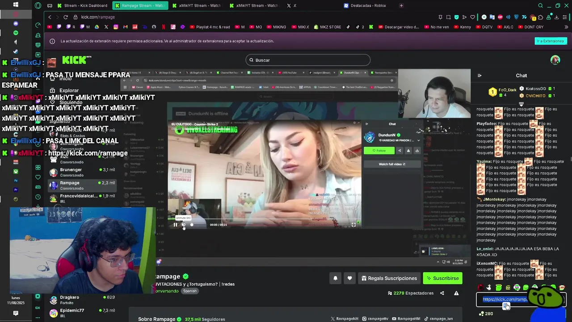Select Brunenger channel in sidebar
The width and height of the screenshot is (572, 322).
(82, 172)
